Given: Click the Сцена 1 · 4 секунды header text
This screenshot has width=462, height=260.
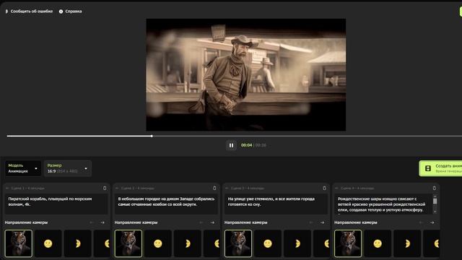Looking at the screenshot, I should click(27, 188).
